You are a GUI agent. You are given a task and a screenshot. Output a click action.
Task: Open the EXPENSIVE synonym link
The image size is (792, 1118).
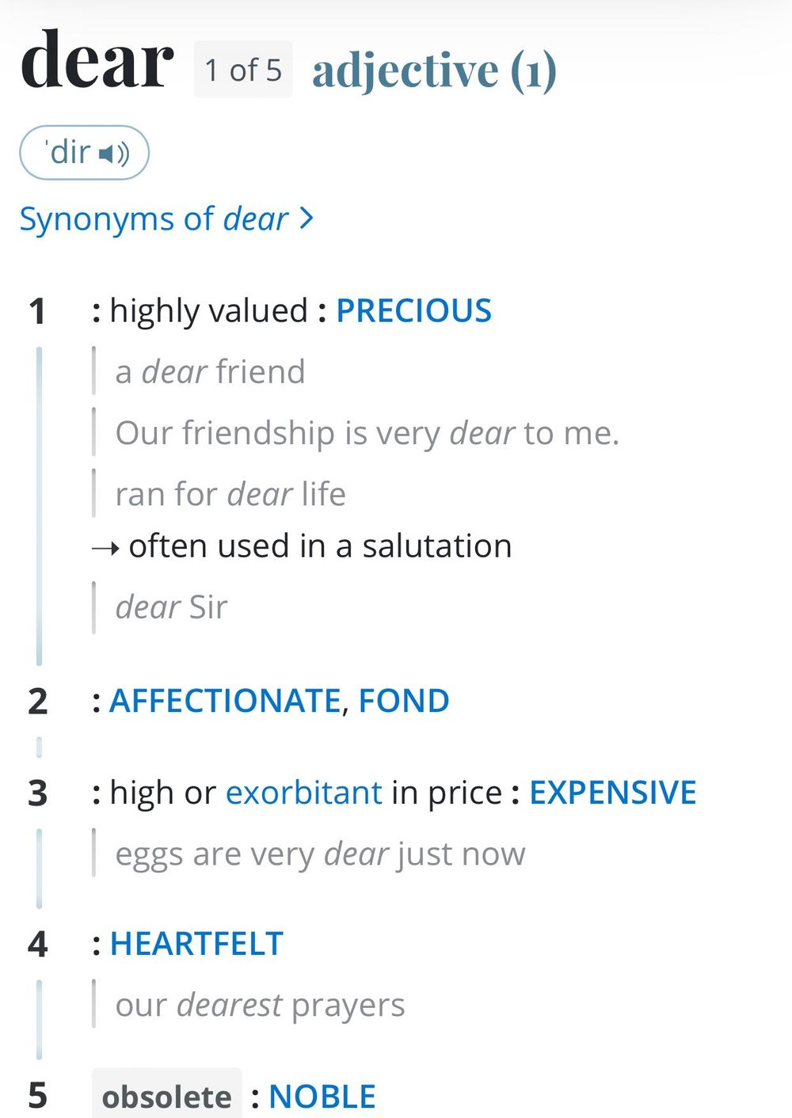click(612, 793)
